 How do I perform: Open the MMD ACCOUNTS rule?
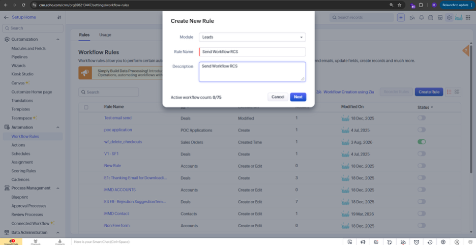coord(120,190)
